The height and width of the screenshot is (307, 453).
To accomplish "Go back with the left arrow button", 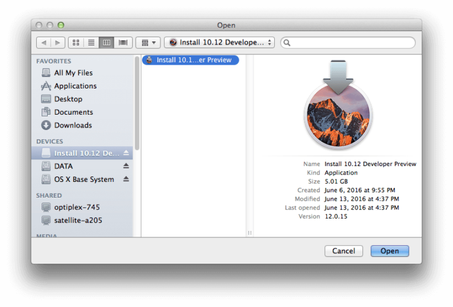I will (x=43, y=43).
